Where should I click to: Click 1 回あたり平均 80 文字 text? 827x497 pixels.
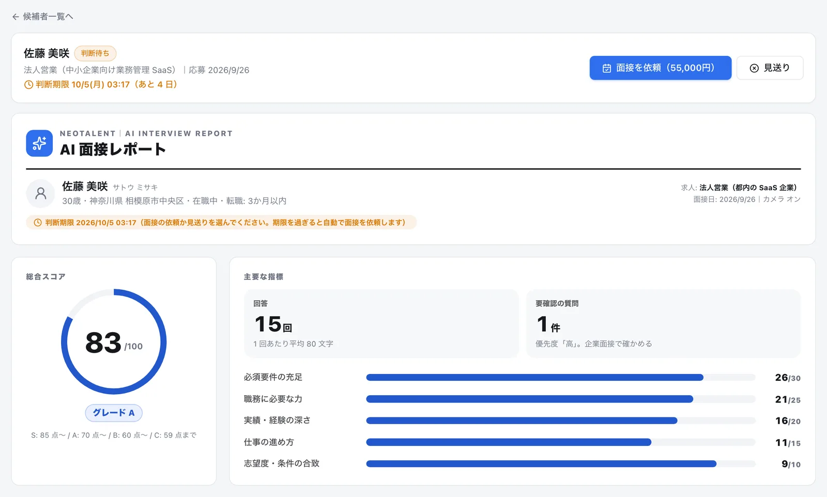coord(293,344)
